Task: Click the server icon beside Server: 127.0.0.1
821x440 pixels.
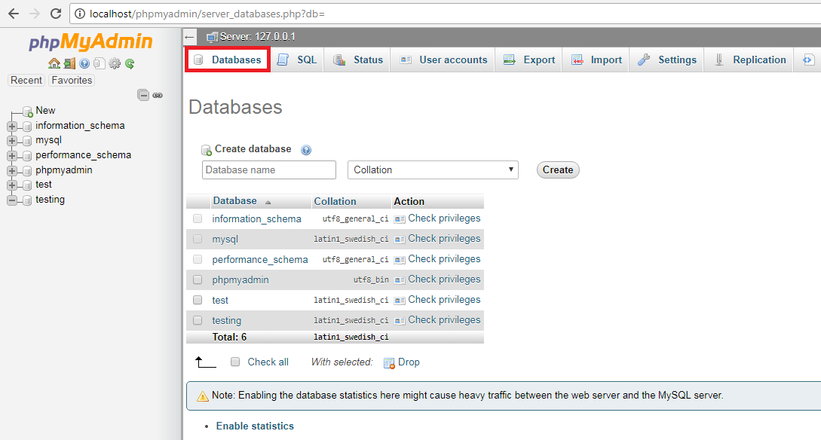Action: tap(212, 37)
